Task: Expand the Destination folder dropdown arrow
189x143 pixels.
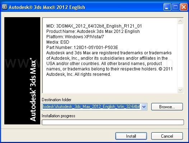Action: (x=144, y=107)
